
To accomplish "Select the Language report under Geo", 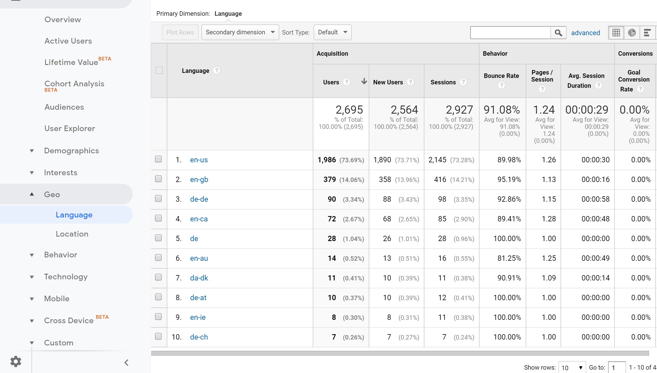I will [74, 215].
